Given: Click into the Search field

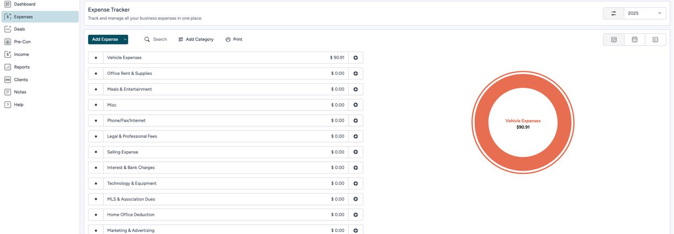Looking at the screenshot, I should (x=160, y=39).
